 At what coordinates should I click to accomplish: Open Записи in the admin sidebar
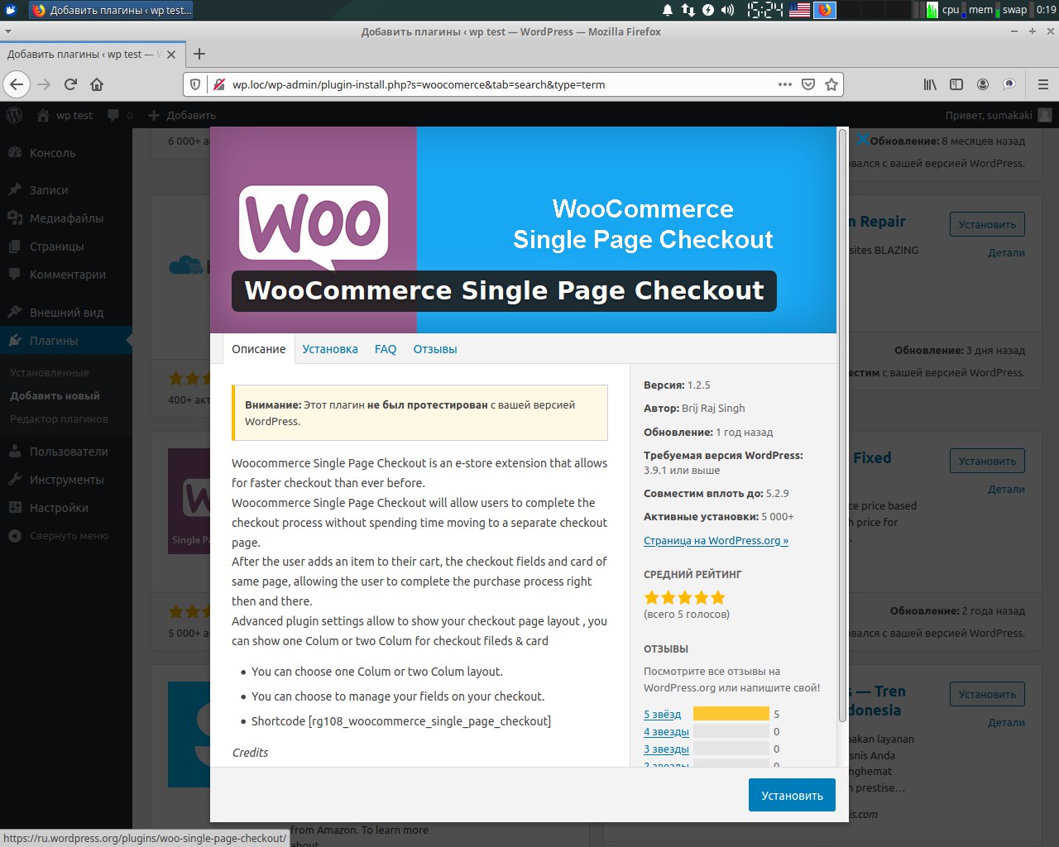(x=66, y=190)
